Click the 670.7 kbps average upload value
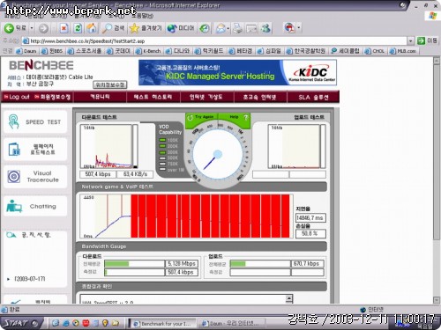 click(x=307, y=264)
